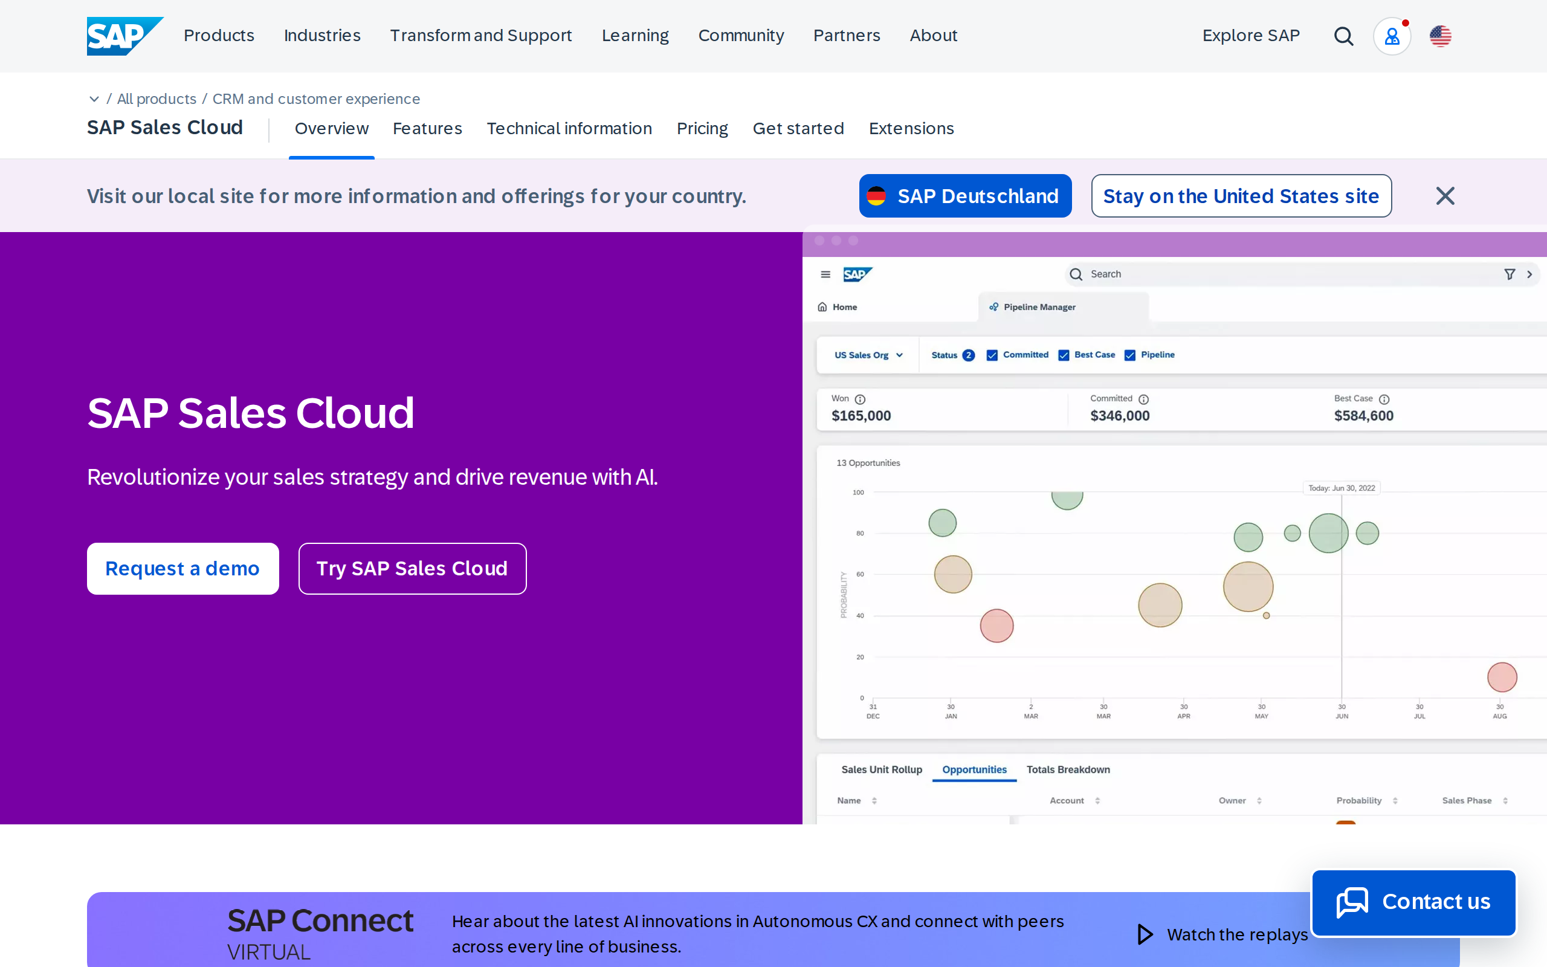Select the Overview tab
The image size is (1547, 967).
coord(331,129)
